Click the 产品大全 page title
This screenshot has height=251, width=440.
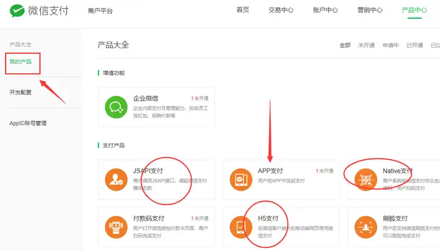(x=113, y=45)
